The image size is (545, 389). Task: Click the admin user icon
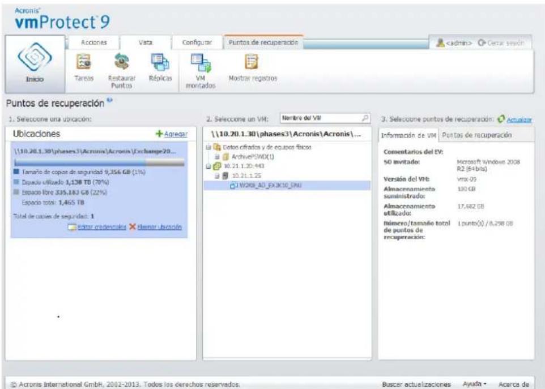(x=440, y=42)
